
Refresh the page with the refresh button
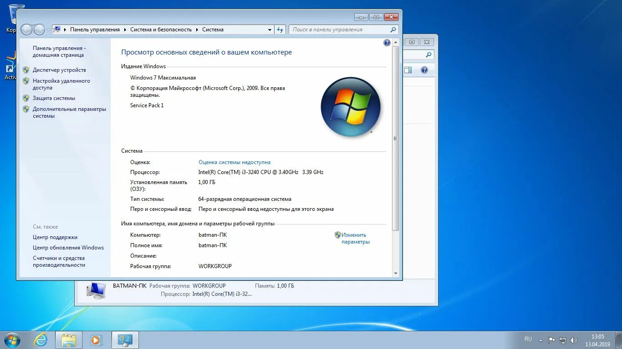tap(280, 30)
